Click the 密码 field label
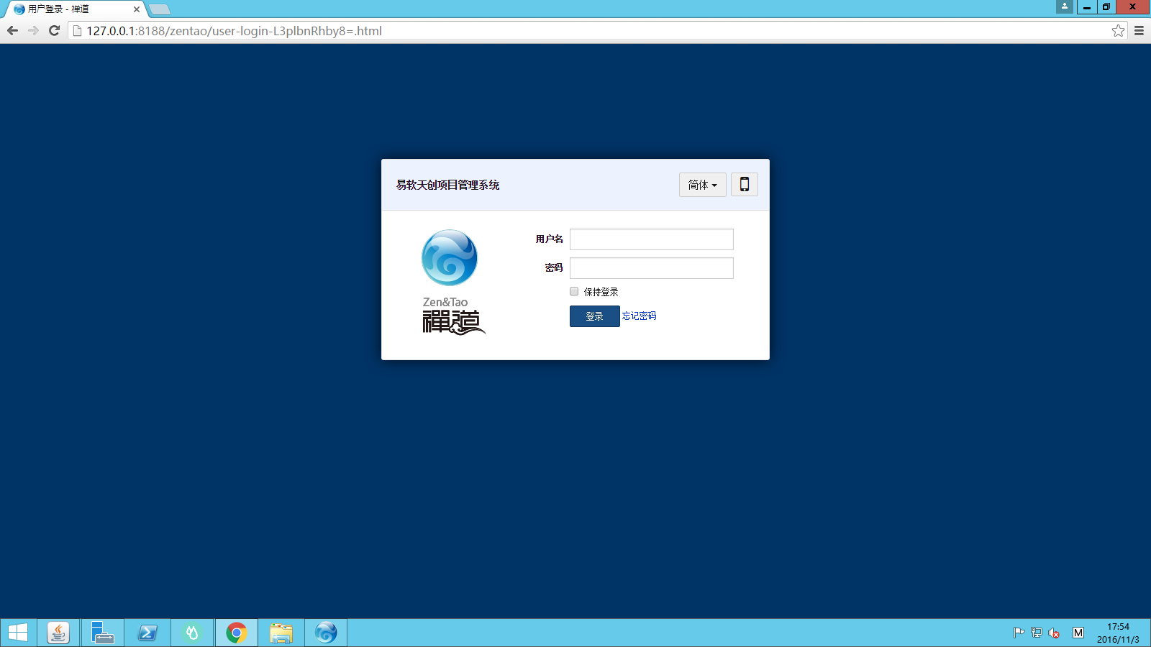Image resolution: width=1151 pixels, height=647 pixels. click(x=554, y=268)
